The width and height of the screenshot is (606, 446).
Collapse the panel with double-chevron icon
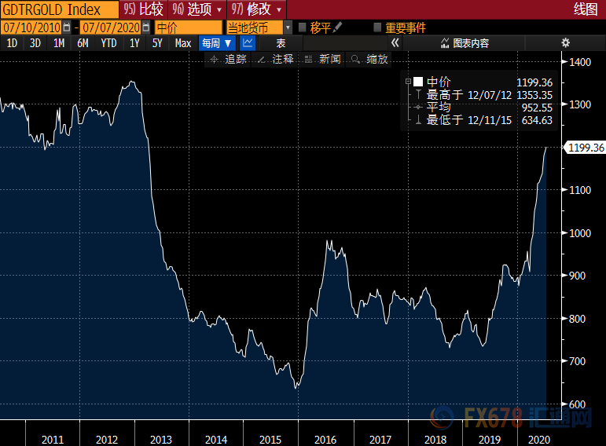pyautogui.click(x=395, y=43)
